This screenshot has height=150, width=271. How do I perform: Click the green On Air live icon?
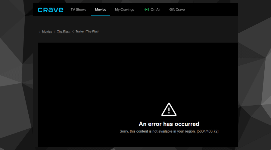pos(147,10)
